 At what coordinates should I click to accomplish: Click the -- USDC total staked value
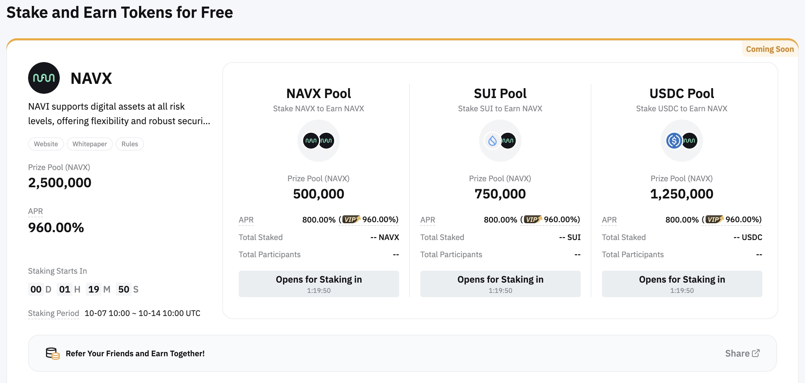(x=748, y=237)
